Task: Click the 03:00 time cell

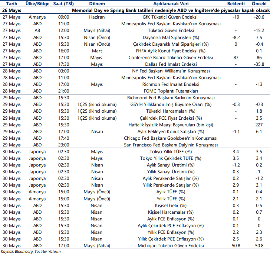Action: tap(63, 71)
